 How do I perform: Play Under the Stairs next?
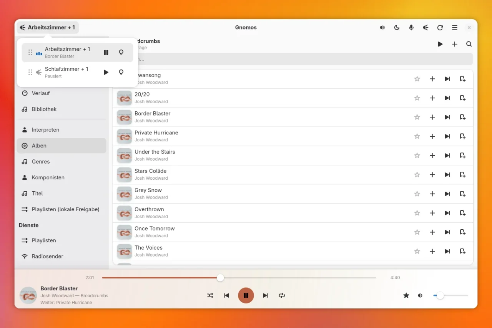click(447, 156)
